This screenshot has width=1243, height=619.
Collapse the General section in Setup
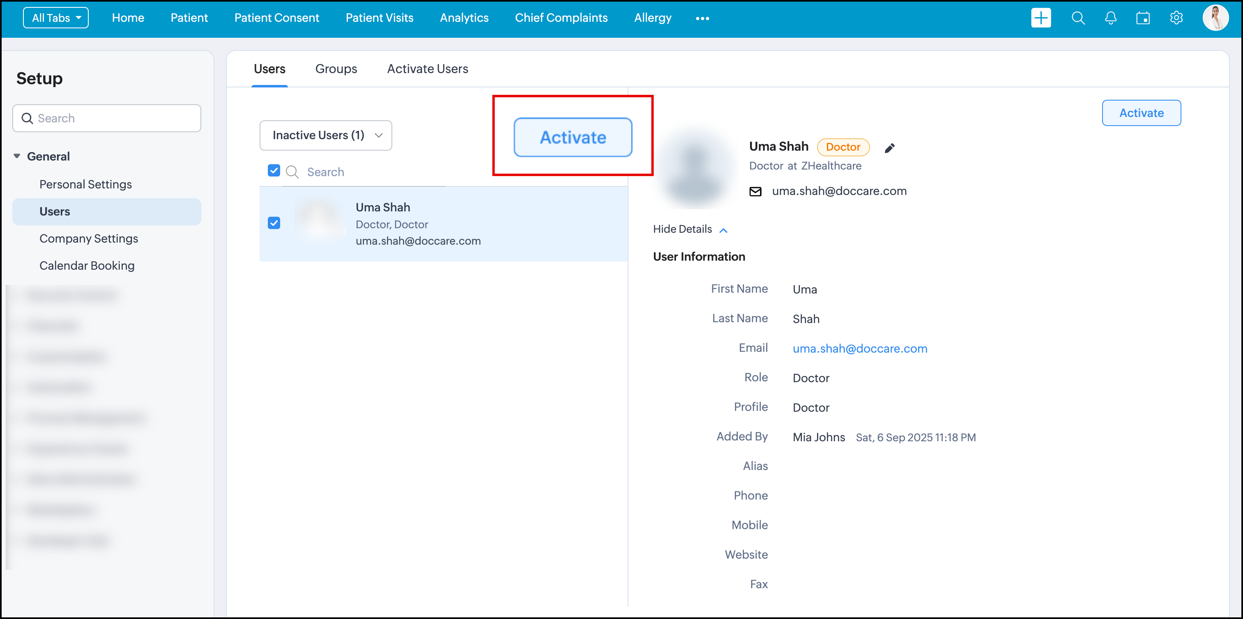(17, 156)
